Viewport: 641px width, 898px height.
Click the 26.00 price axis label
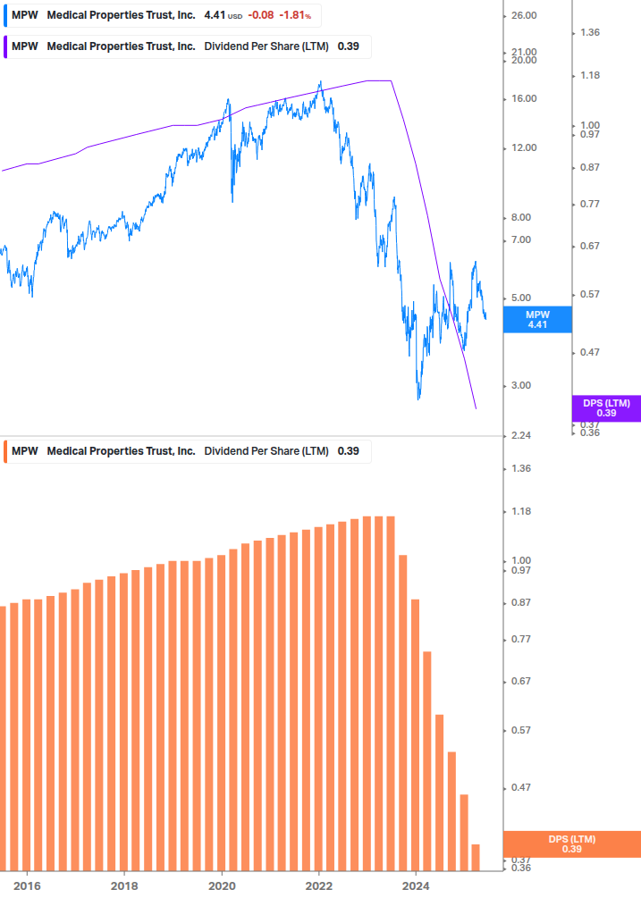(x=524, y=15)
